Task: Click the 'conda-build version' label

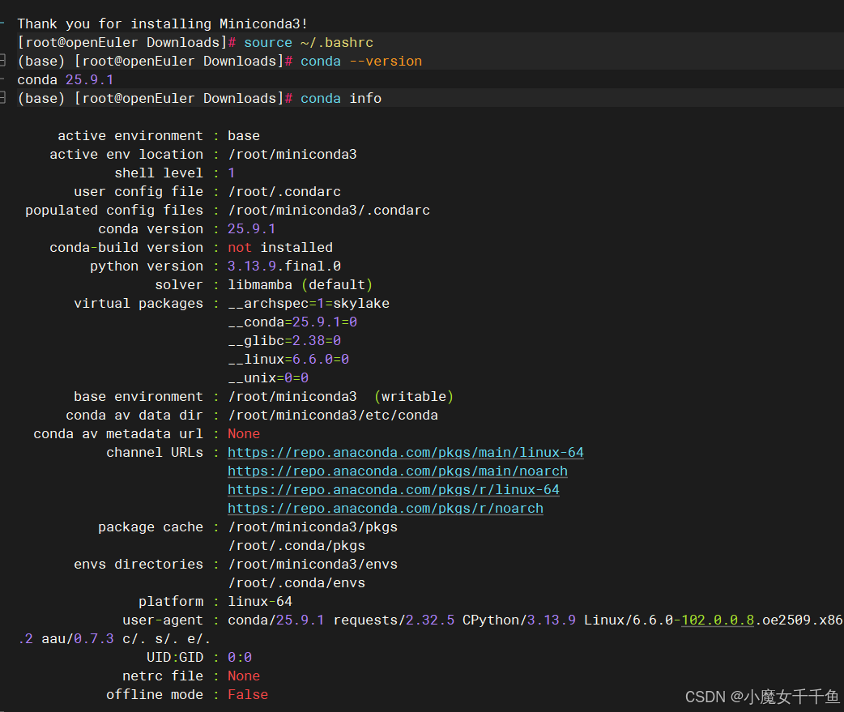Action: pos(126,248)
